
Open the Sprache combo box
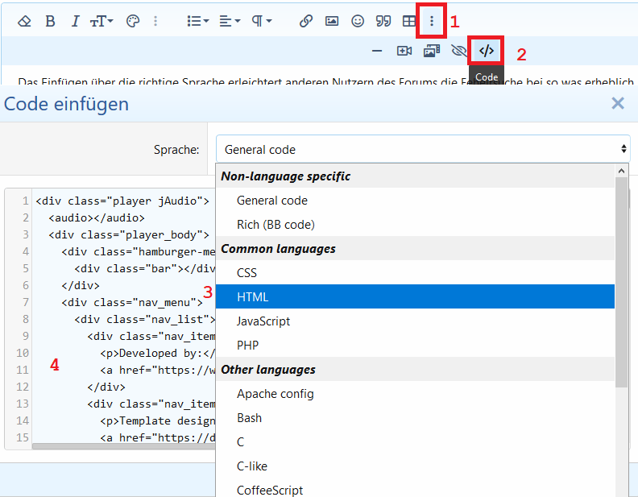pyautogui.click(x=423, y=149)
